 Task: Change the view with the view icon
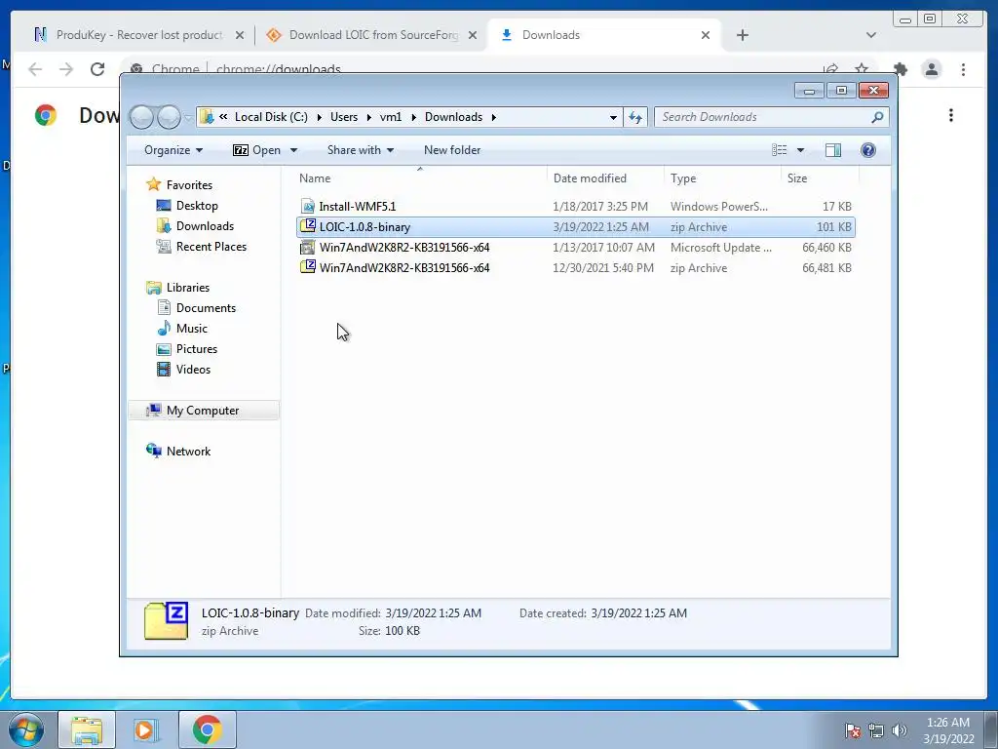coord(779,150)
